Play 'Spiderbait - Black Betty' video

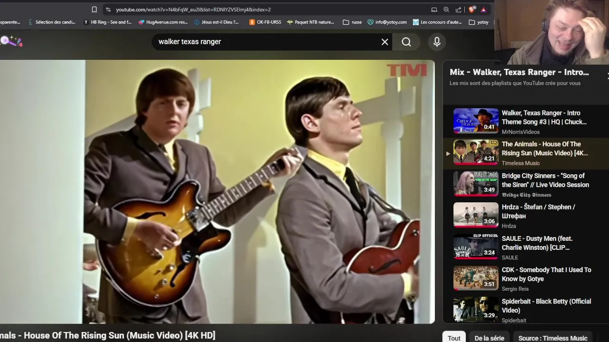[x=546, y=306]
